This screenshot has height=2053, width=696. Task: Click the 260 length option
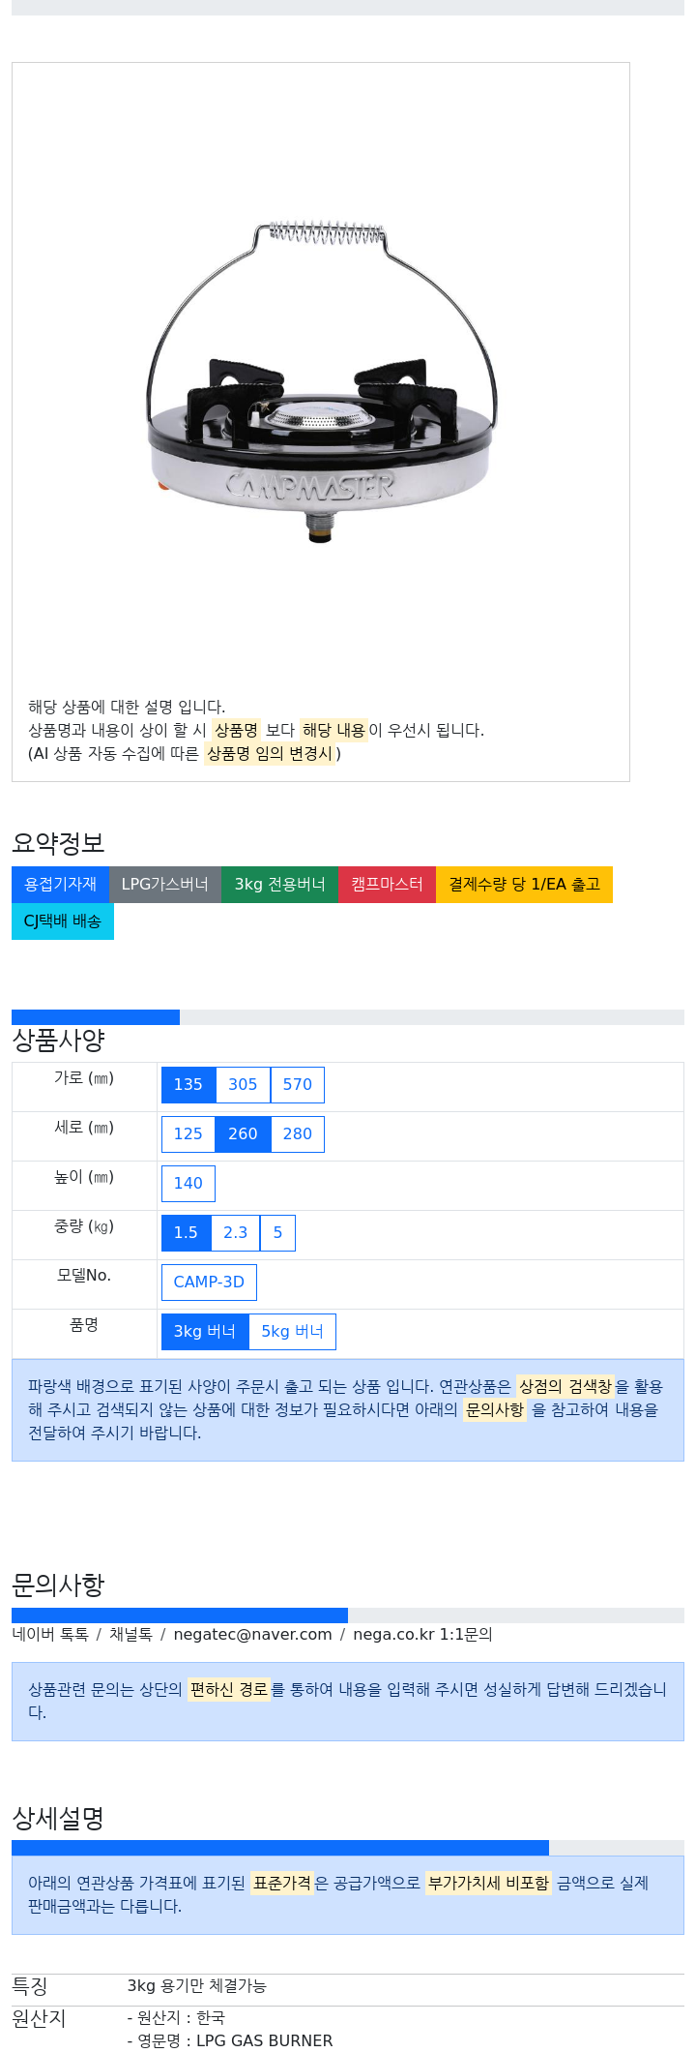243,1134
